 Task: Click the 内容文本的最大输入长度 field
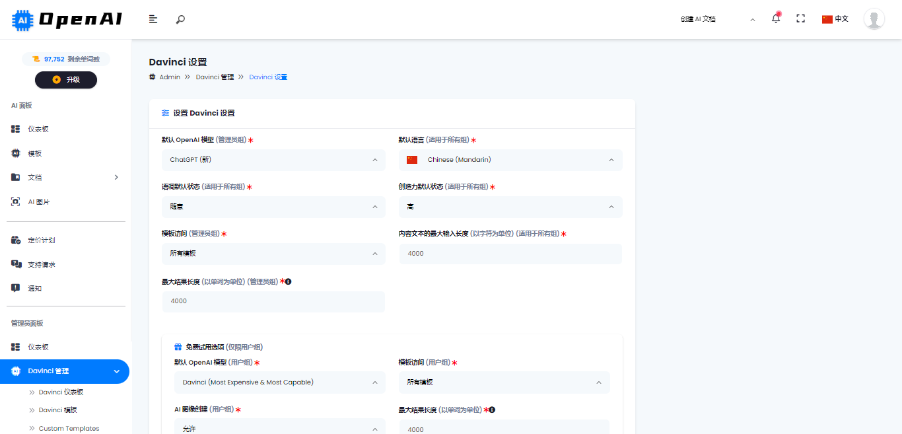click(x=510, y=254)
